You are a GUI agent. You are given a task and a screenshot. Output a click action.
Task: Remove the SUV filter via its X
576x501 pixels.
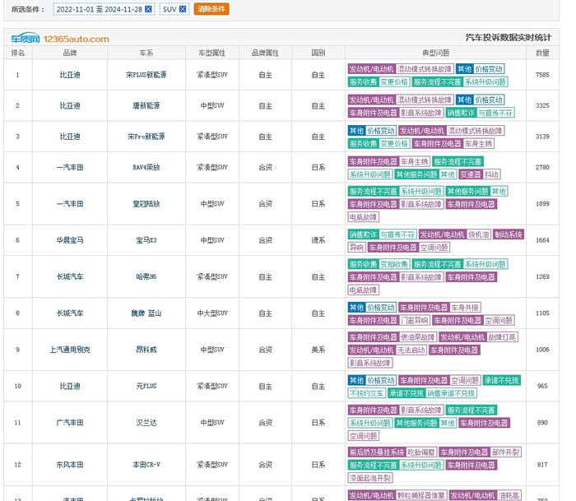point(182,9)
